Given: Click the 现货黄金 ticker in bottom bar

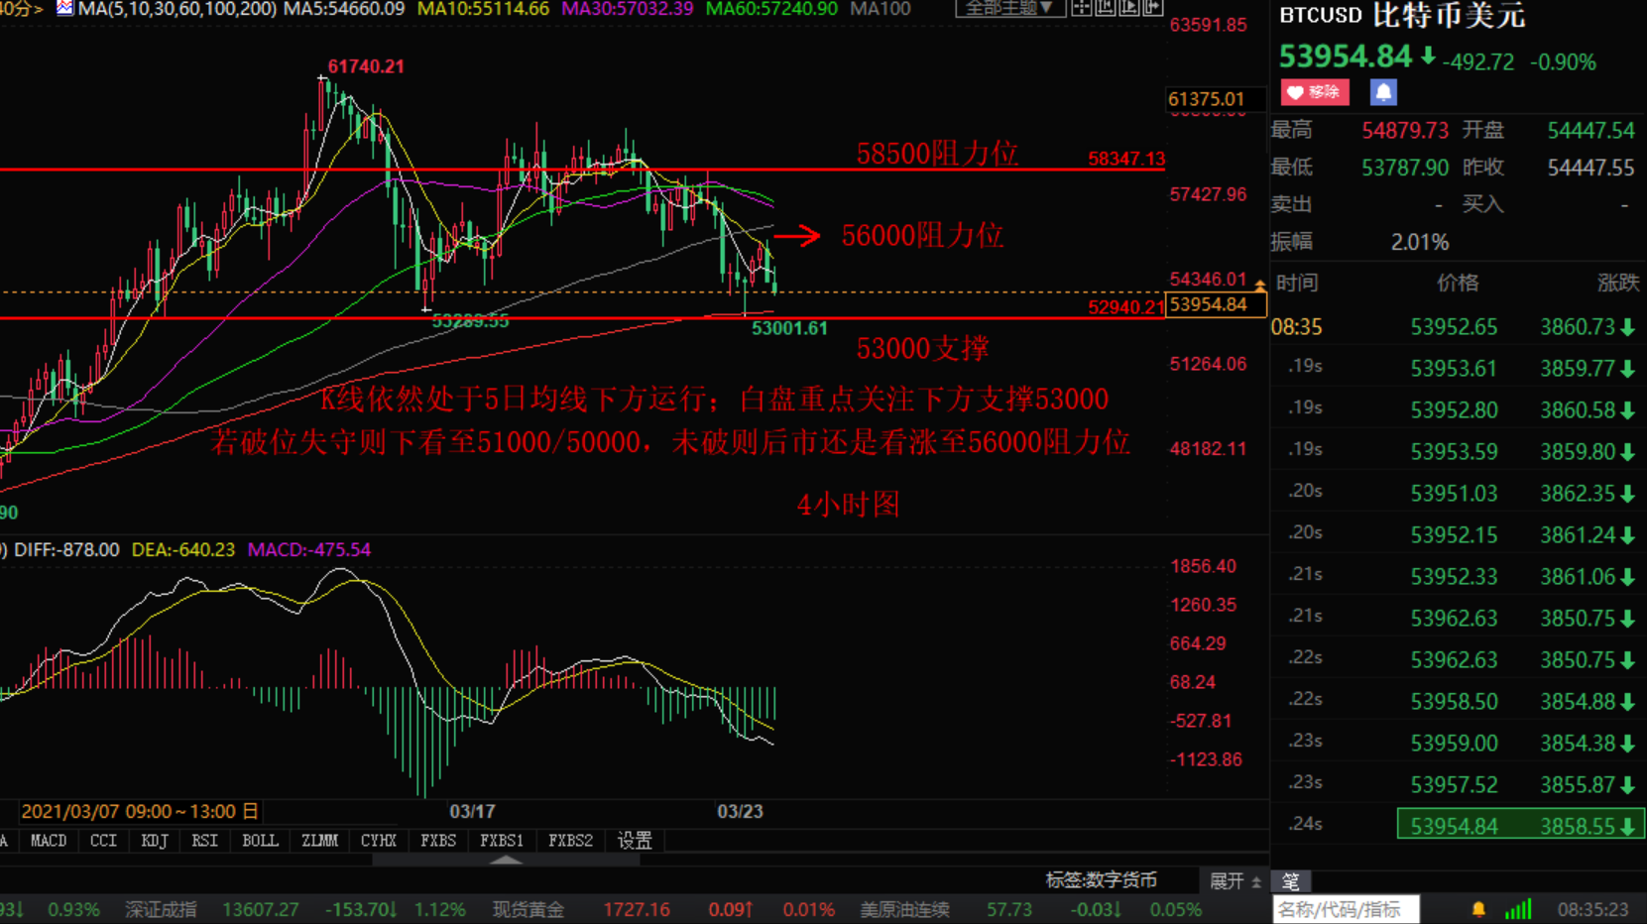Looking at the screenshot, I should click(529, 910).
